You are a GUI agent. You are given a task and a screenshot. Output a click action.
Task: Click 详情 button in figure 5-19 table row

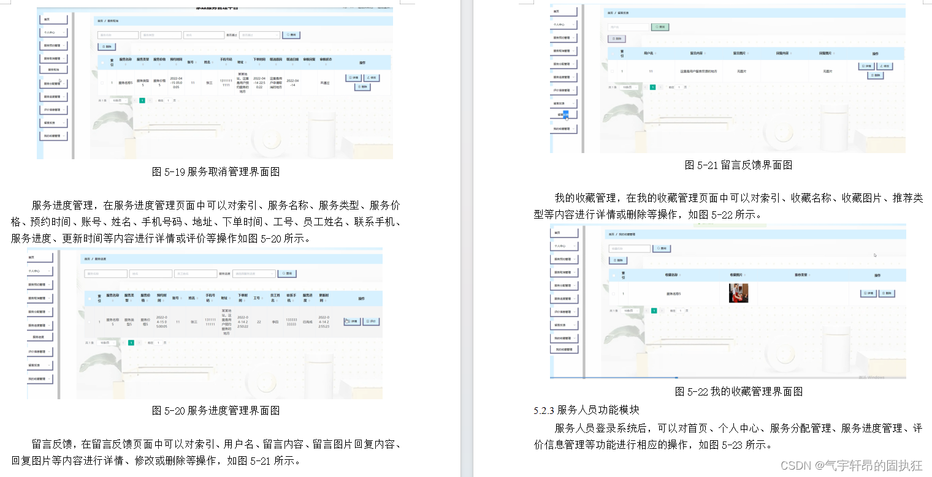pos(354,78)
